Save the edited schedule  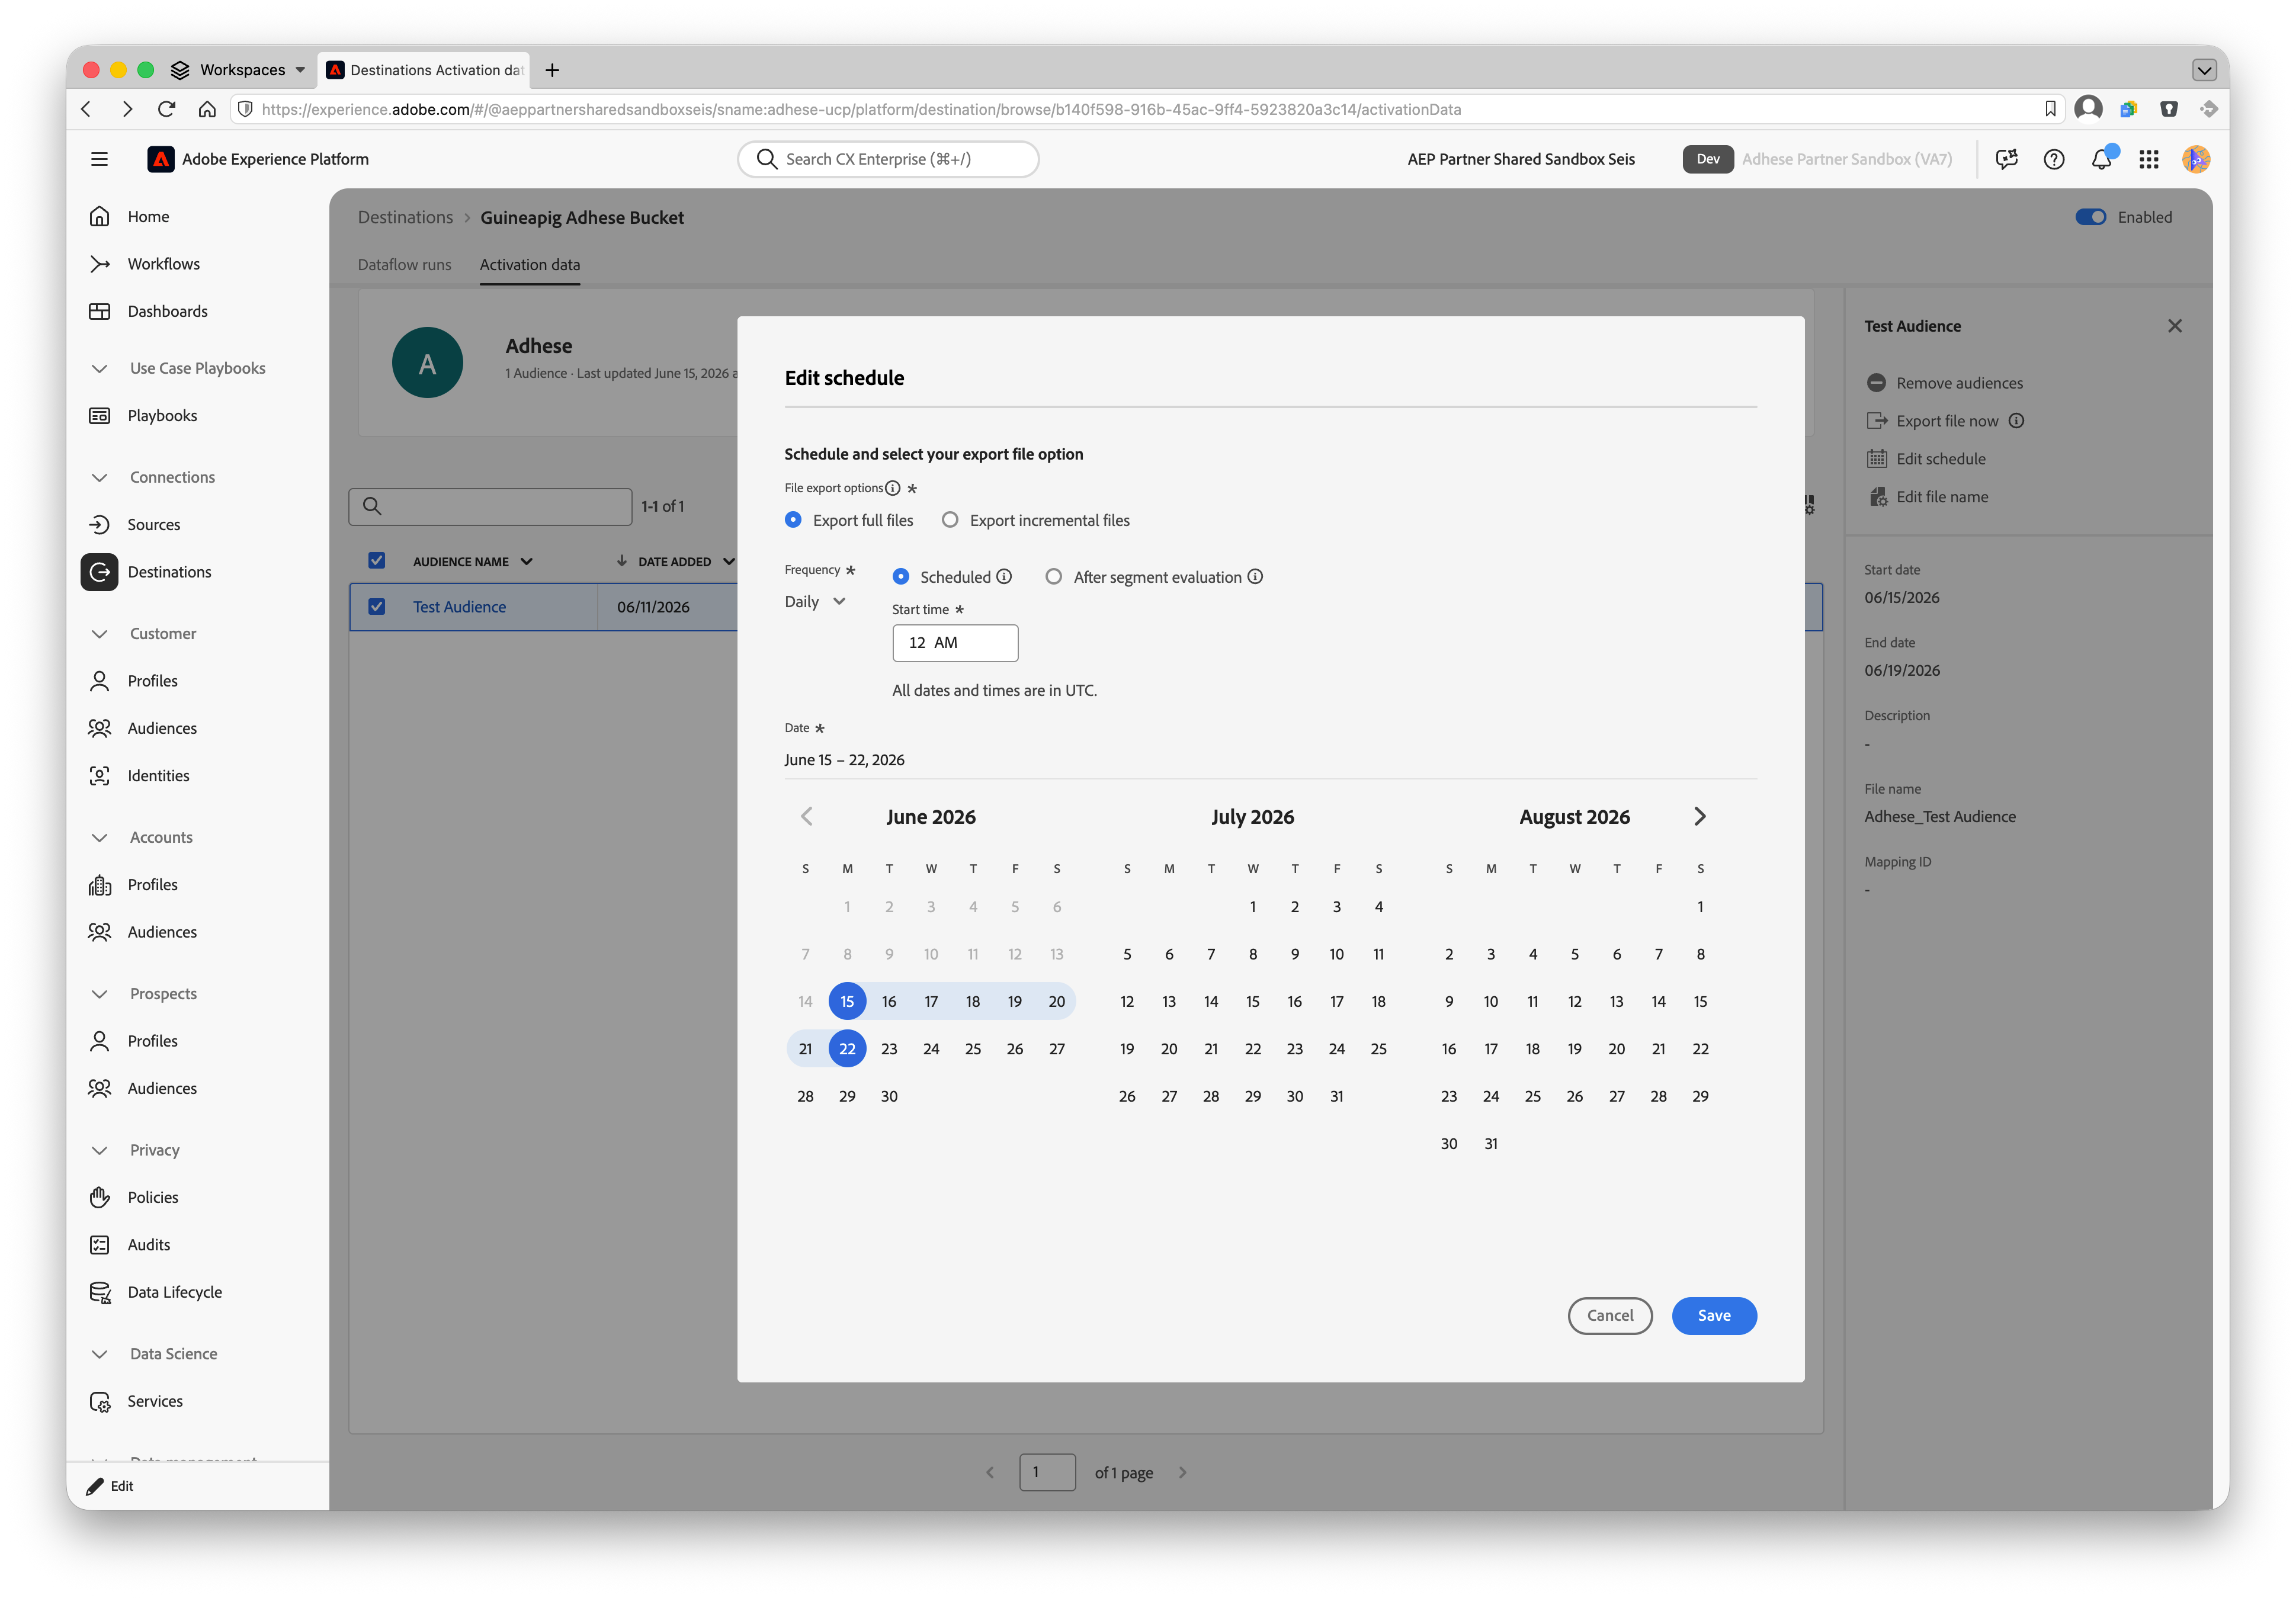1714,1315
